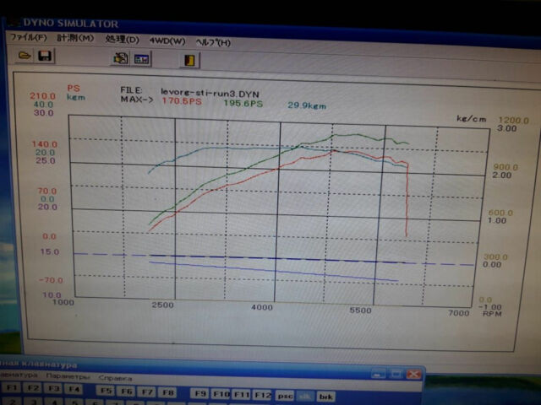Click the red 170.5PS max value
Screen dimensions: 541x405
click(x=182, y=101)
